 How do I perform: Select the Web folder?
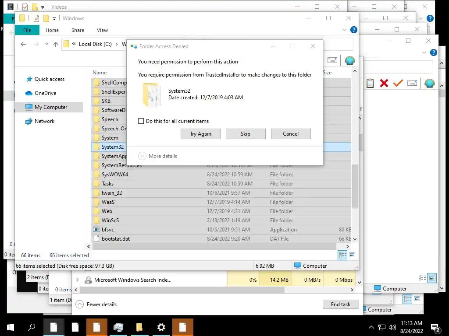click(221, 211)
